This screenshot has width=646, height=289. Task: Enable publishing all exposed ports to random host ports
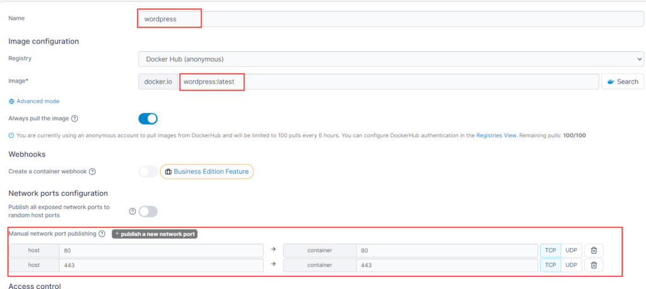(x=148, y=212)
